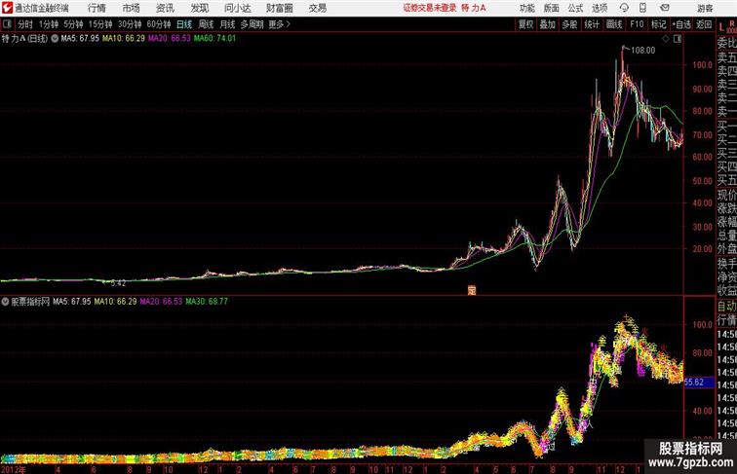Open sub-chart indicator dropdown beside 股票指标网
The image size is (737, 474).
pos(5,302)
